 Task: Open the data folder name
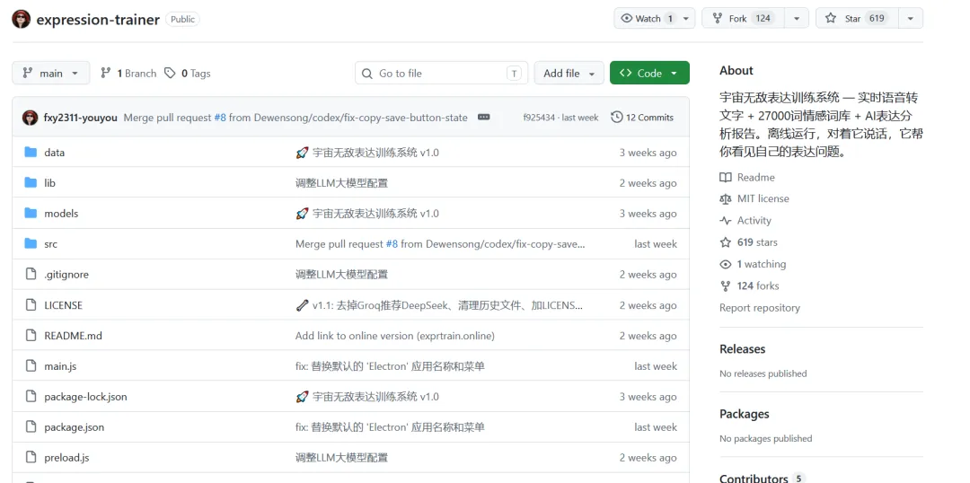[55, 152]
